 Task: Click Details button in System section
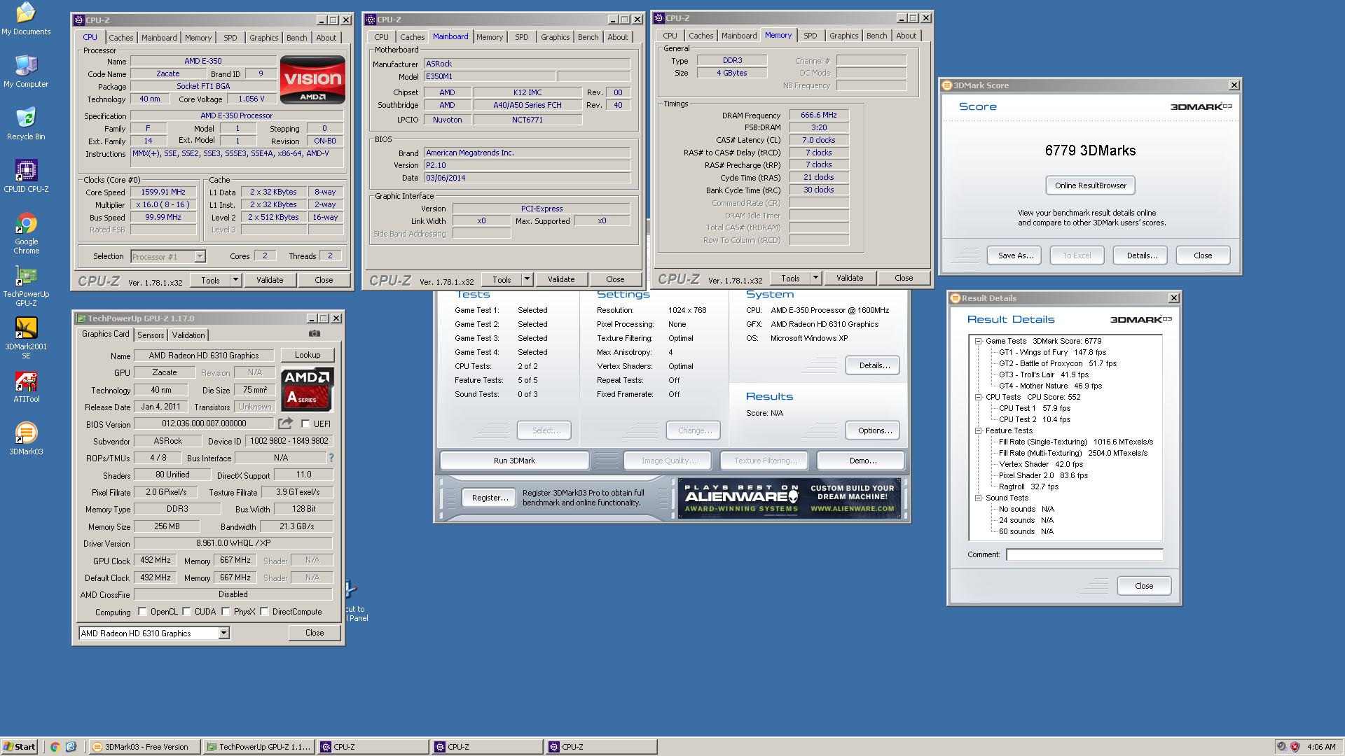(874, 365)
